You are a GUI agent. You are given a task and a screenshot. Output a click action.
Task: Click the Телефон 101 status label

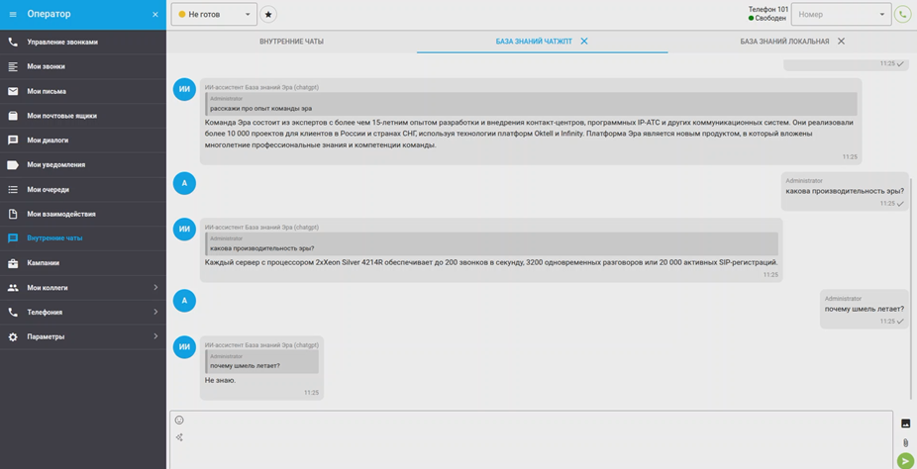pyautogui.click(x=767, y=9)
